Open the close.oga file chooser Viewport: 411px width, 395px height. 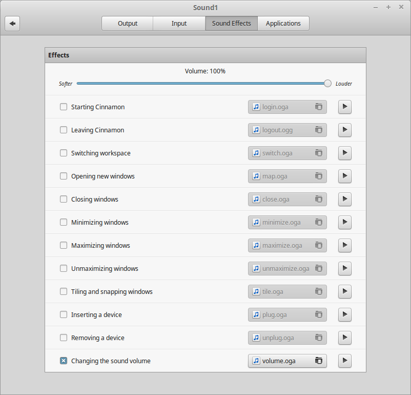click(x=287, y=199)
